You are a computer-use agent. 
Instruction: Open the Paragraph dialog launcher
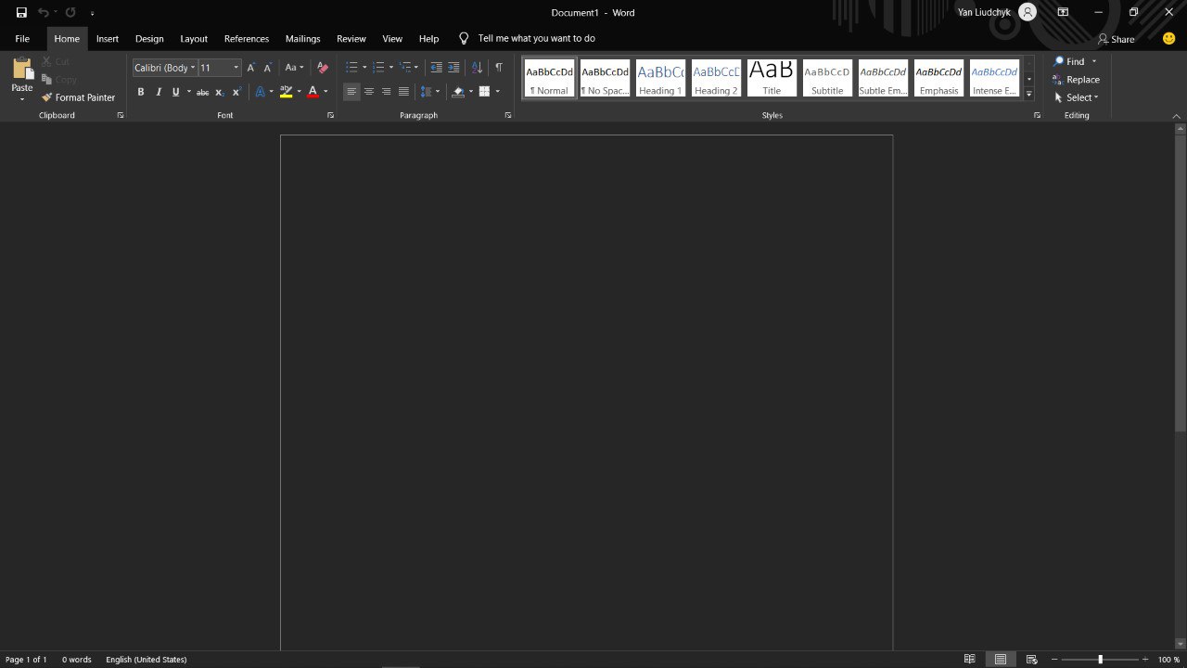click(508, 116)
